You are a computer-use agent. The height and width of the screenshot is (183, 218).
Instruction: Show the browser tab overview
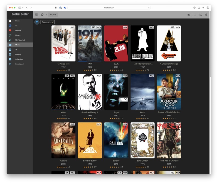tap(208, 8)
